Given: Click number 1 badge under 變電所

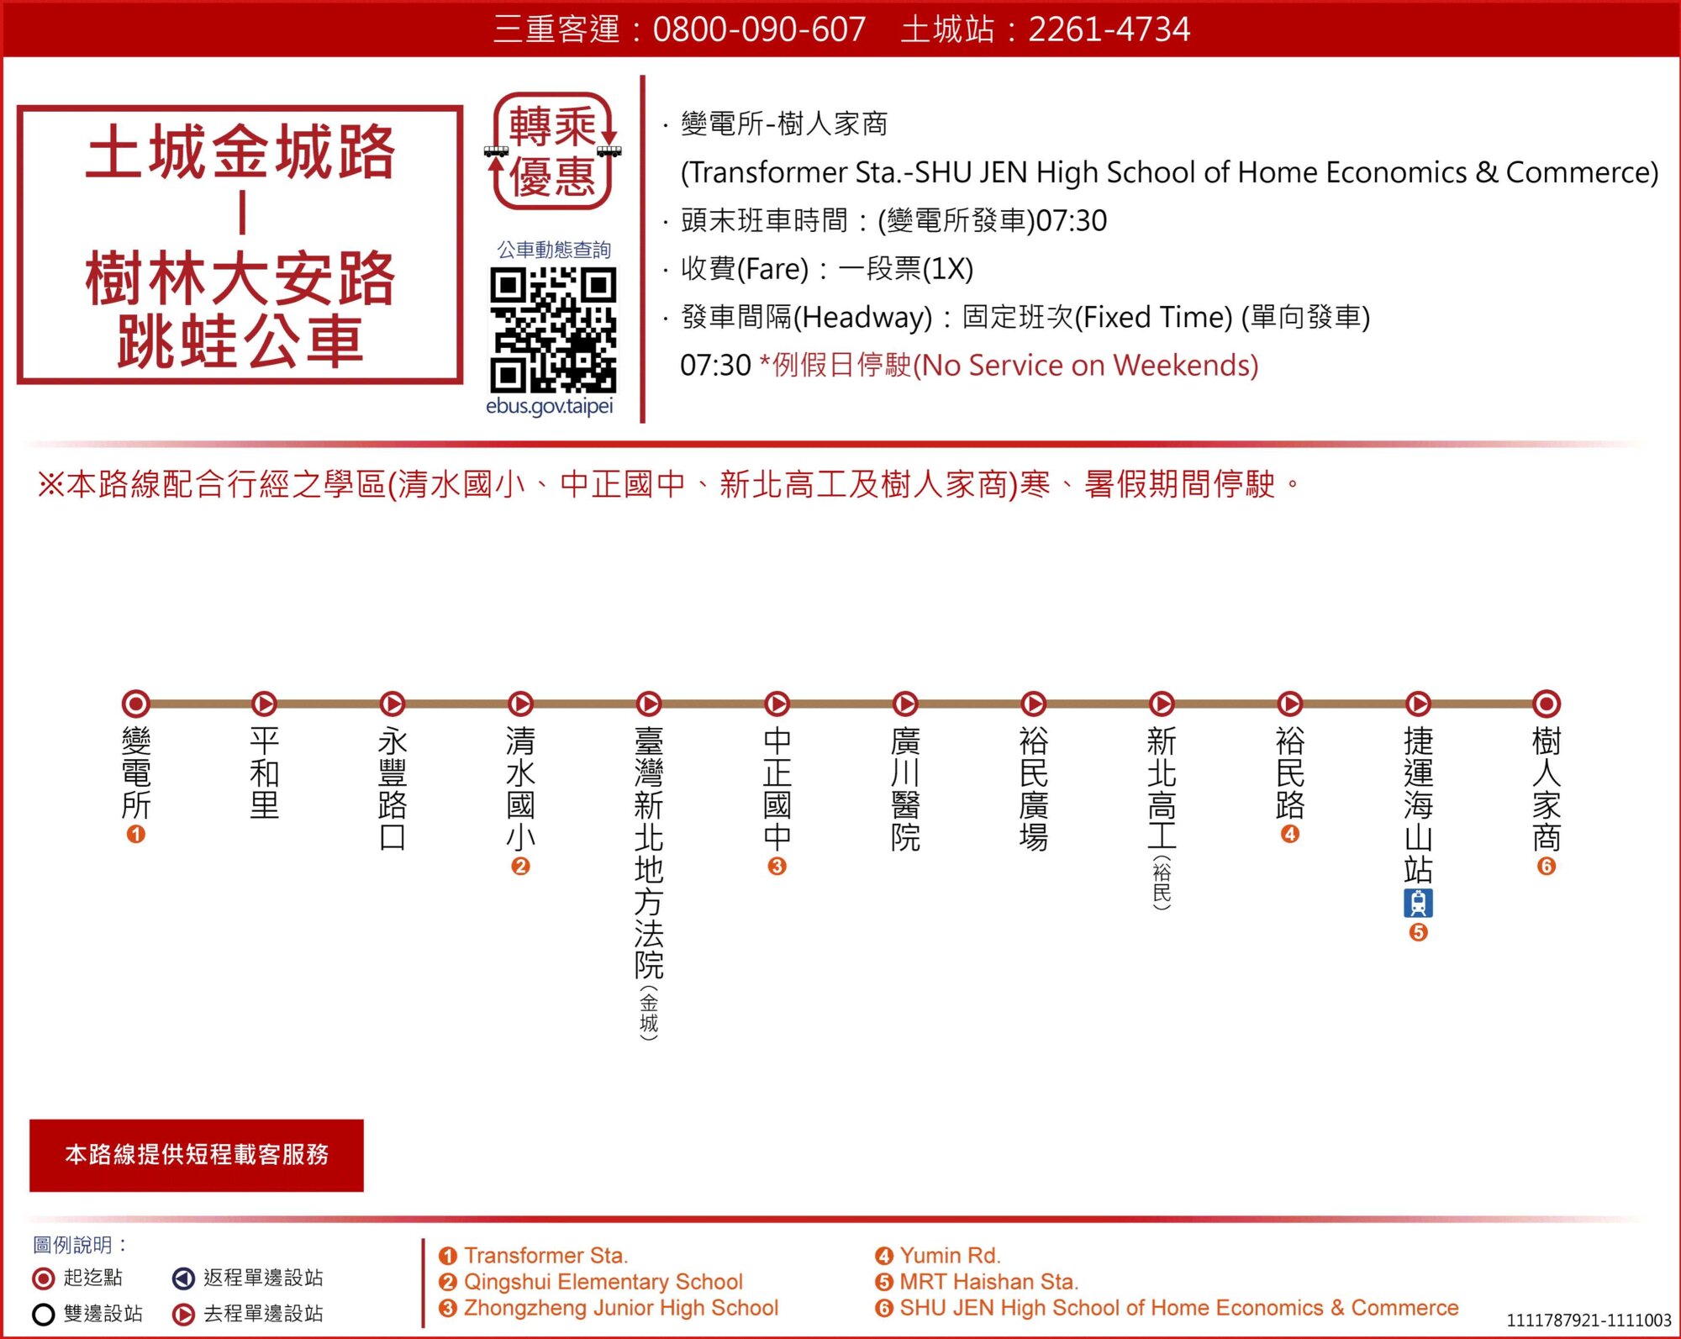Looking at the screenshot, I should pos(136,834).
